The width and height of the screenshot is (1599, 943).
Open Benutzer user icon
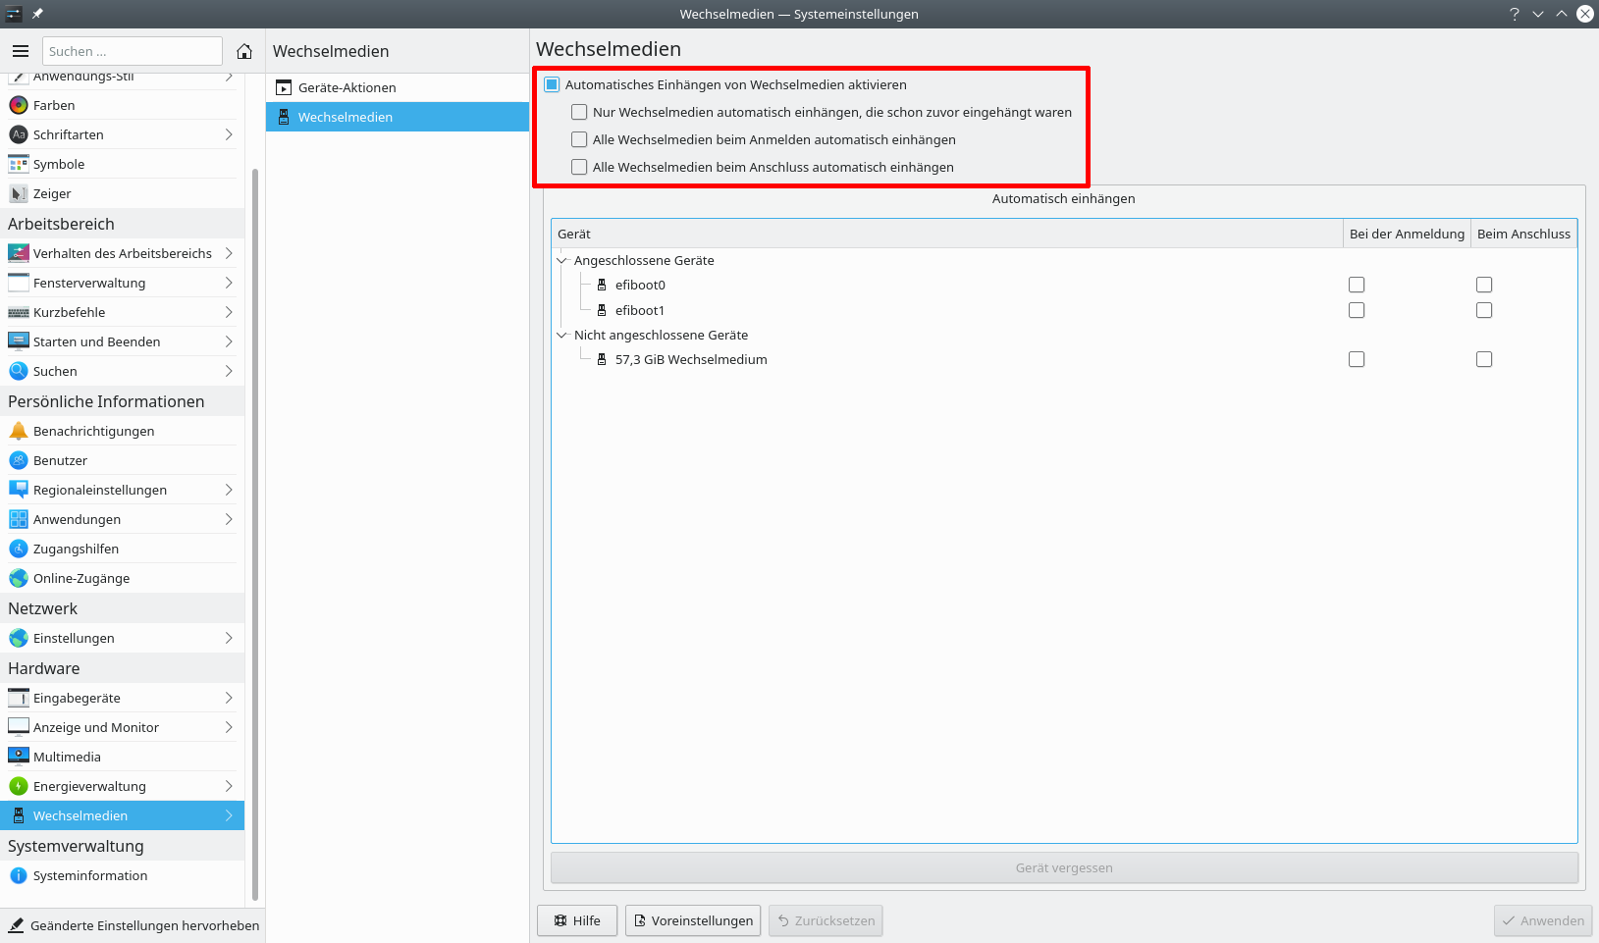pyautogui.click(x=19, y=460)
